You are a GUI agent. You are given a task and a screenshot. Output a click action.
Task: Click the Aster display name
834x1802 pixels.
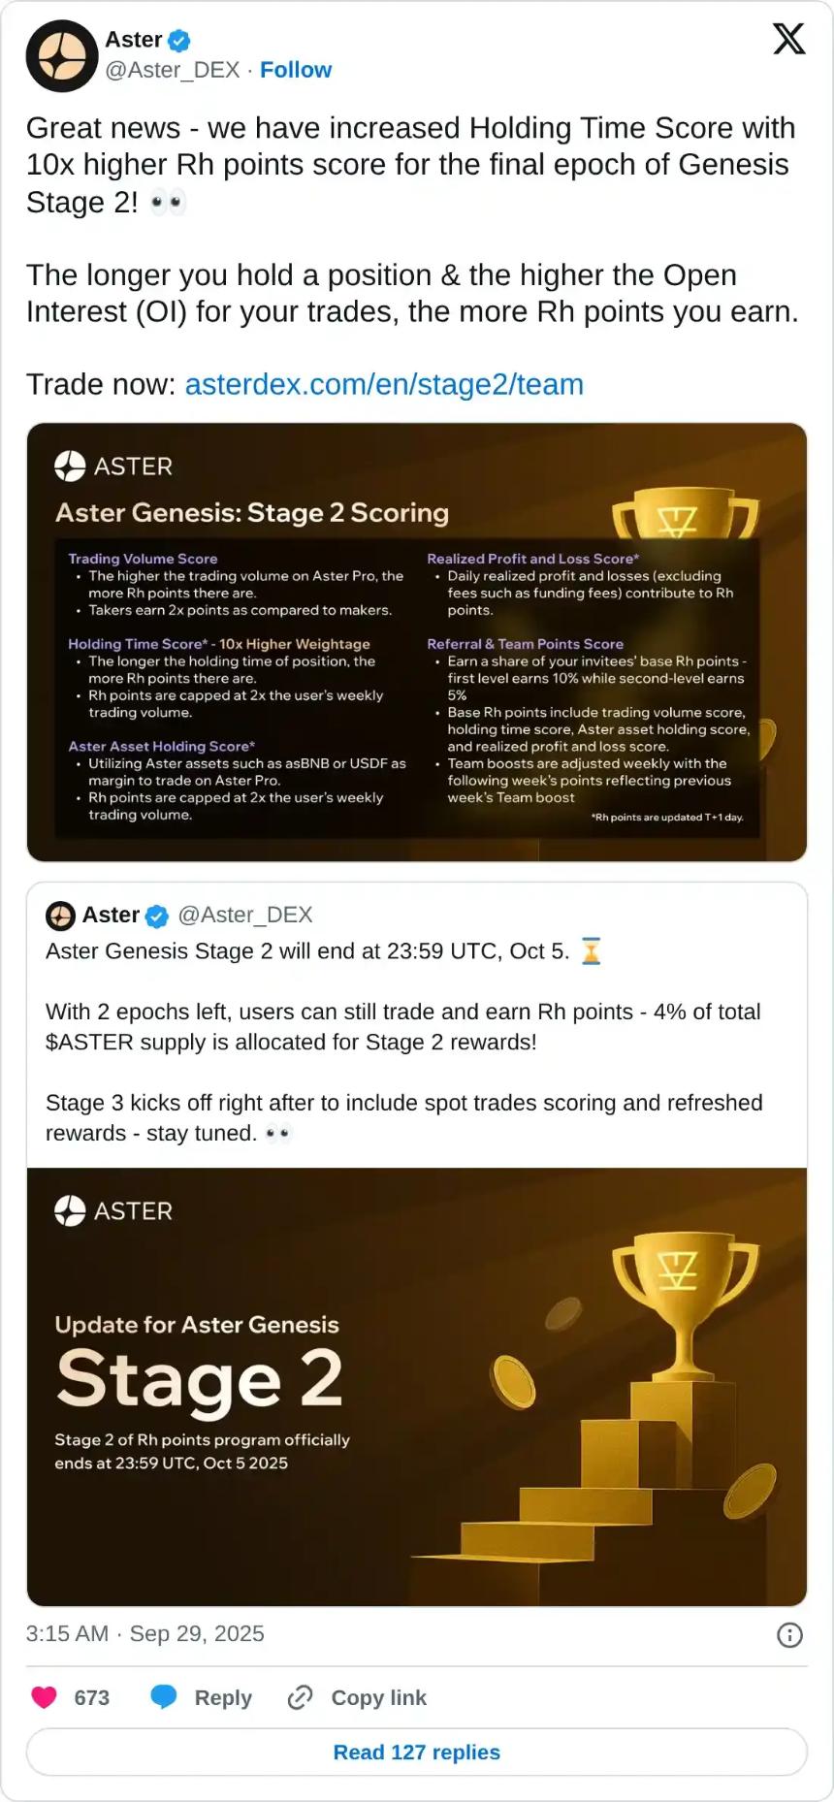point(132,40)
